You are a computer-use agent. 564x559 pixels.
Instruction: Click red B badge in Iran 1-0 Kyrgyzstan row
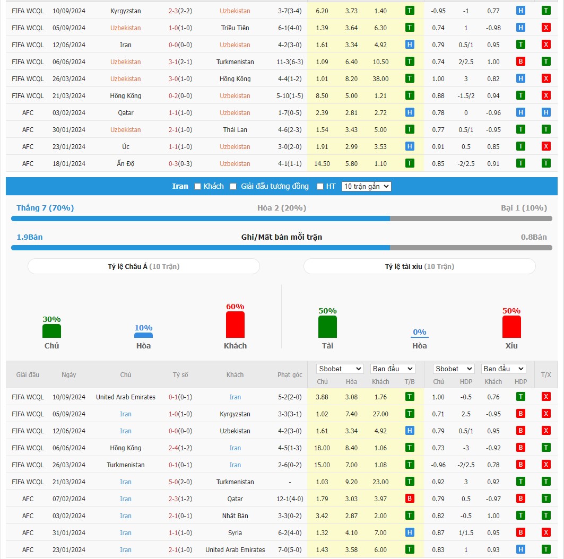pos(520,414)
